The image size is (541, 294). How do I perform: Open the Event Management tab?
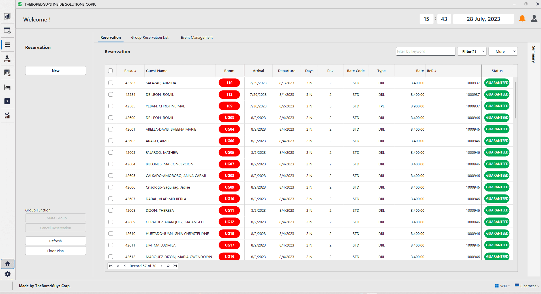(196, 37)
